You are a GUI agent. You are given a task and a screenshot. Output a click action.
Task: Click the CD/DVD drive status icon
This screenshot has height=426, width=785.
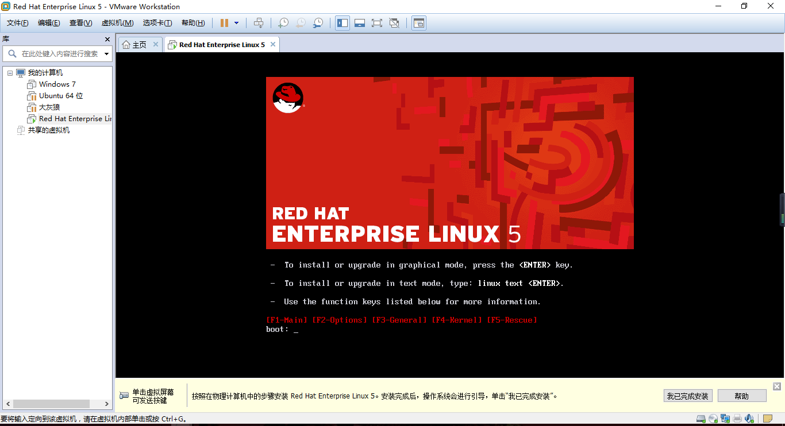tap(713, 419)
